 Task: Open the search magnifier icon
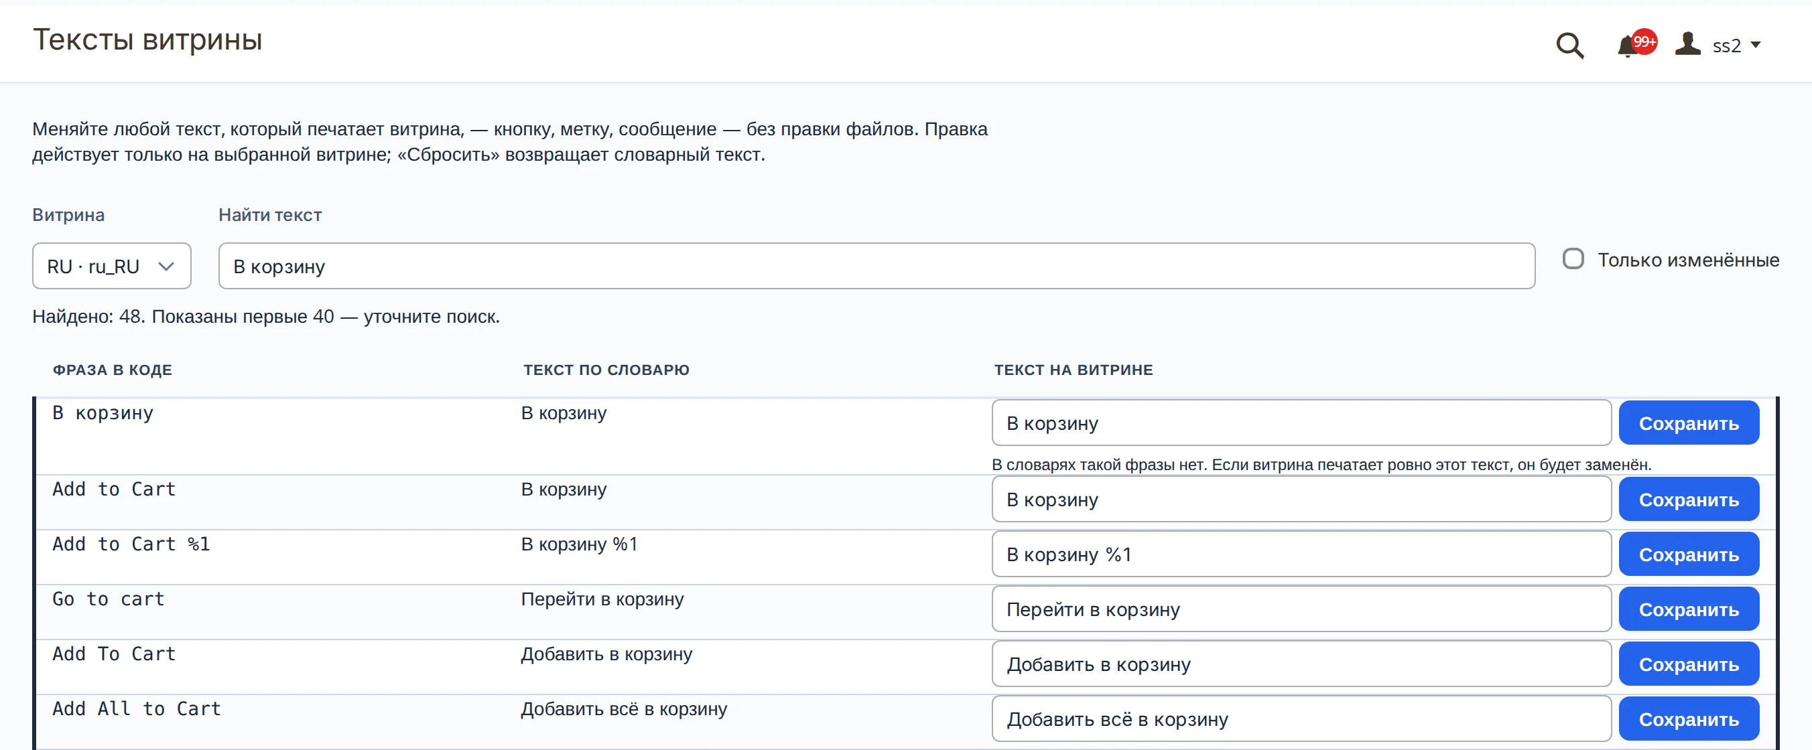(x=1569, y=46)
